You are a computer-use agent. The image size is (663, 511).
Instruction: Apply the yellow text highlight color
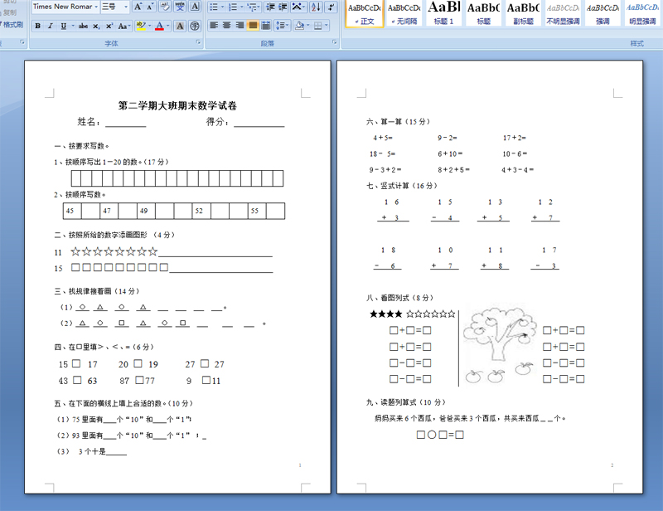(141, 26)
